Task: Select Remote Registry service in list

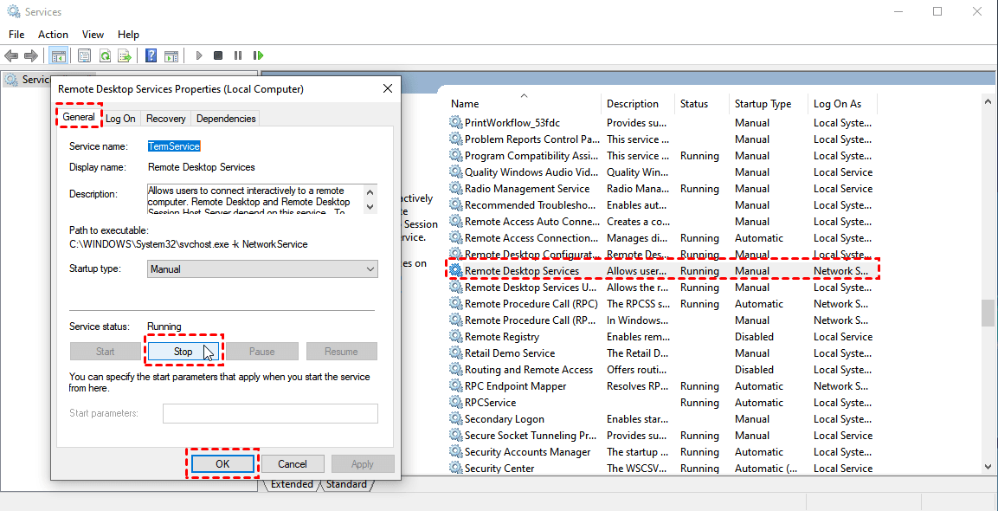Action: tap(502, 337)
